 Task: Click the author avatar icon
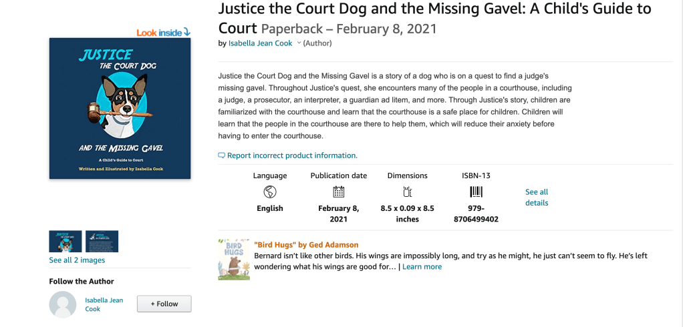pos(63,304)
